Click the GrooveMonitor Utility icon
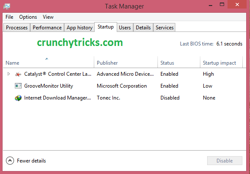Image resolution: width=250 pixels, height=174 pixels. coord(18,86)
